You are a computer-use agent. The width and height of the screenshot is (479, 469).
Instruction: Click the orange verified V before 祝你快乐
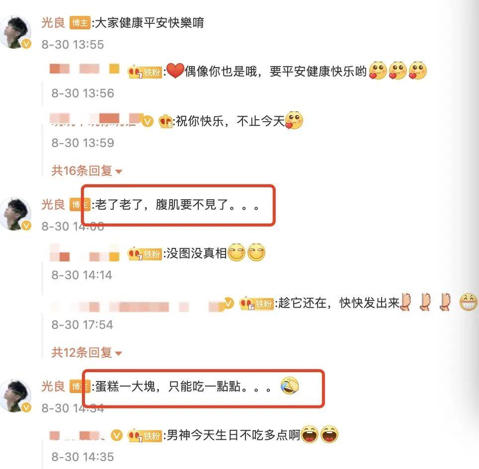(148, 121)
